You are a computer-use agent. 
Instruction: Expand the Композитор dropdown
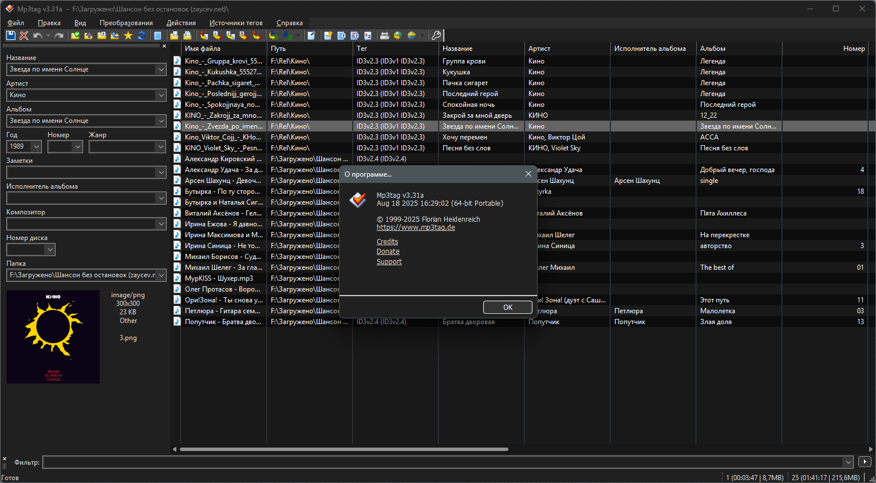coord(160,223)
